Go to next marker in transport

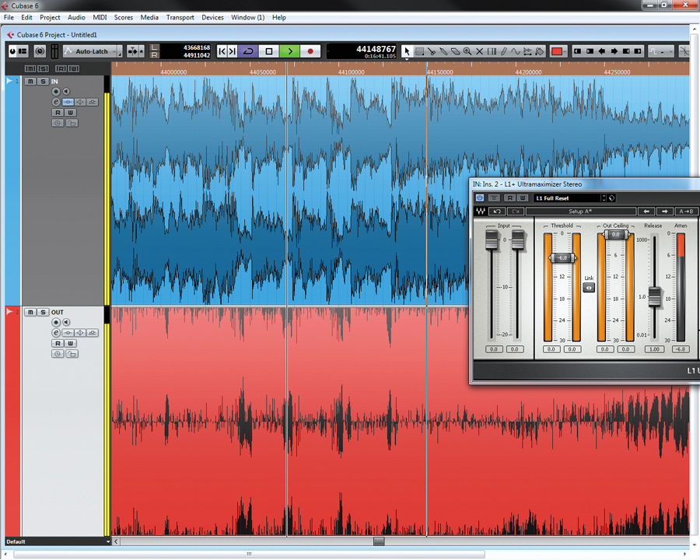tap(232, 51)
